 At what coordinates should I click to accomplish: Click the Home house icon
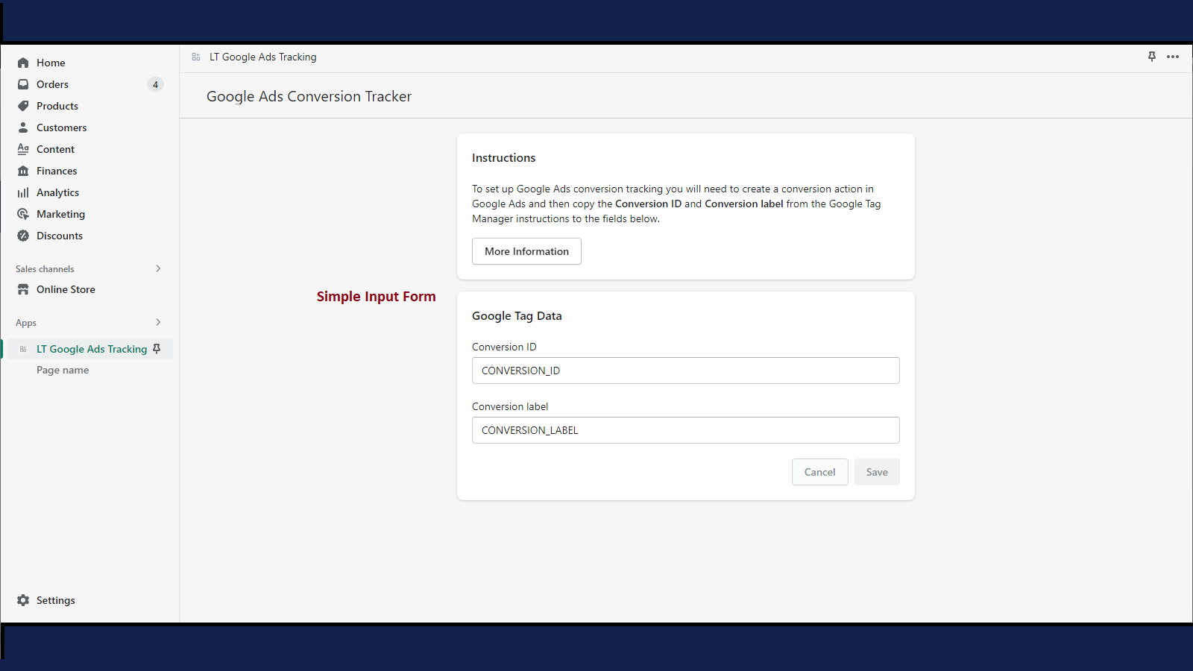(23, 63)
